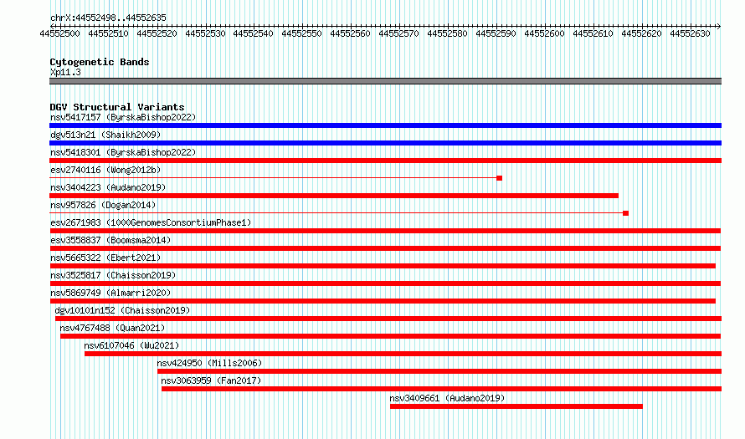Screen dimensions: 745x439
Task: Open nsv957826 (Dogan2014) variant label
Action: (x=103, y=205)
